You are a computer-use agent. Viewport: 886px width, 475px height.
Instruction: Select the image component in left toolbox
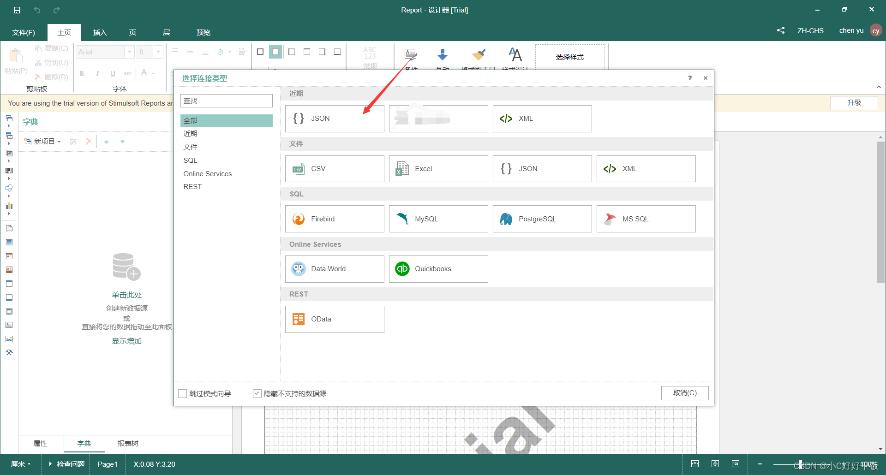pos(9,339)
